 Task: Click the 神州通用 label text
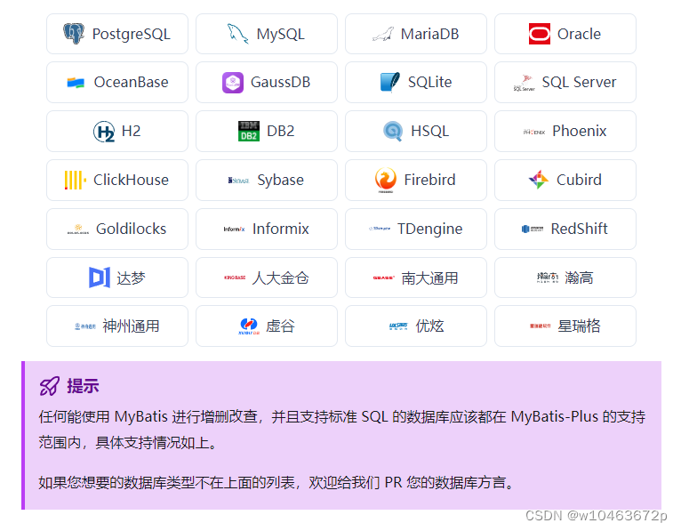click(x=132, y=326)
